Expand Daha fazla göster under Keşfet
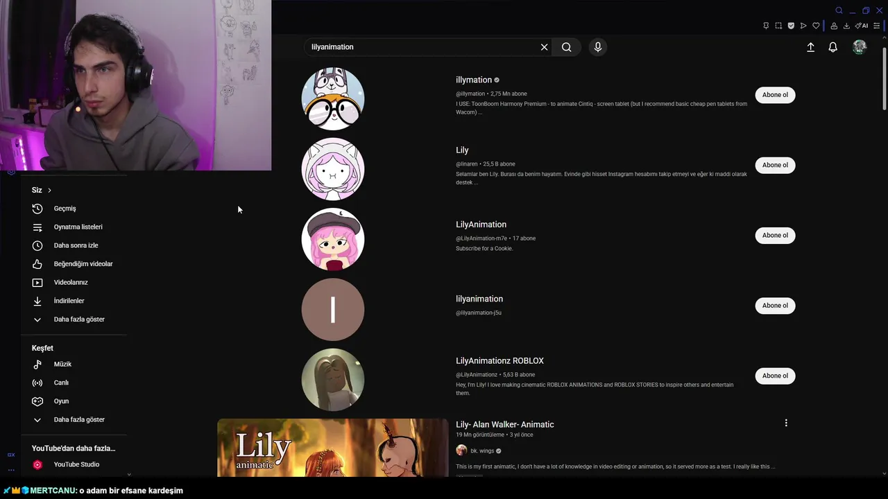This screenshot has height=499, width=888. pyautogui.click(x=74, y=419)
